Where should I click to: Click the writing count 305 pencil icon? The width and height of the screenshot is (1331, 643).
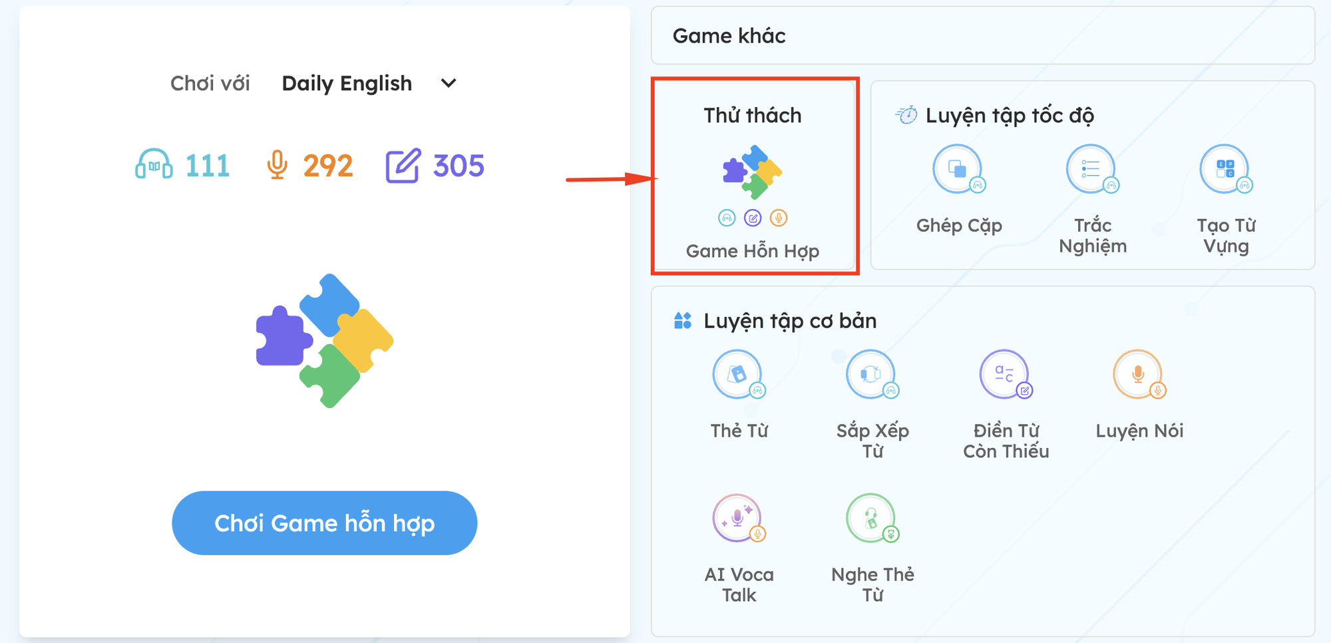(x=403, y=166)
